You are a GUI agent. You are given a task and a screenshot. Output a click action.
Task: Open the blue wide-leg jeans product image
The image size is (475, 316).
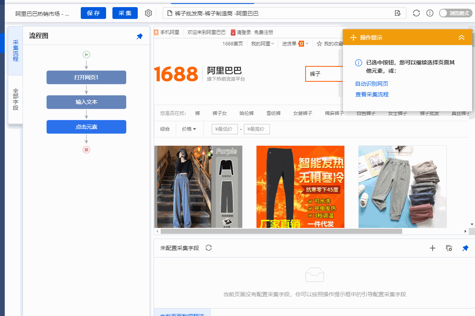click(x=198, y=186)
